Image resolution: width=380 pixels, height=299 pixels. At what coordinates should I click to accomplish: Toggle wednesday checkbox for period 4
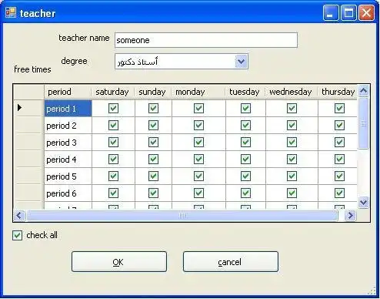click(x=292, y=159)
